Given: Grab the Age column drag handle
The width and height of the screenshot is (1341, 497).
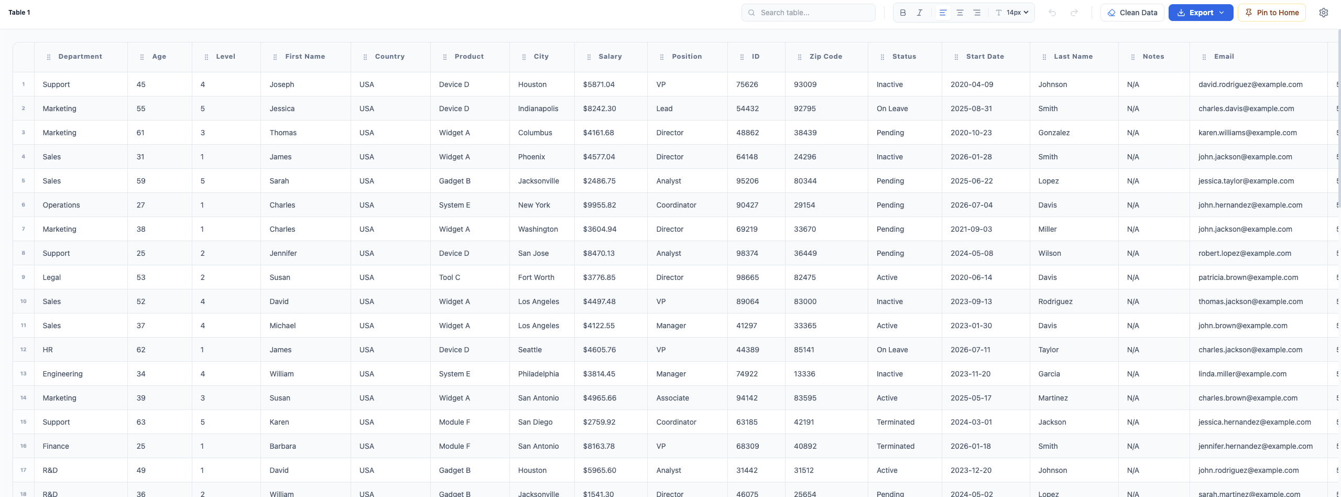Looking at the screenshot, I should click(142, 57).
